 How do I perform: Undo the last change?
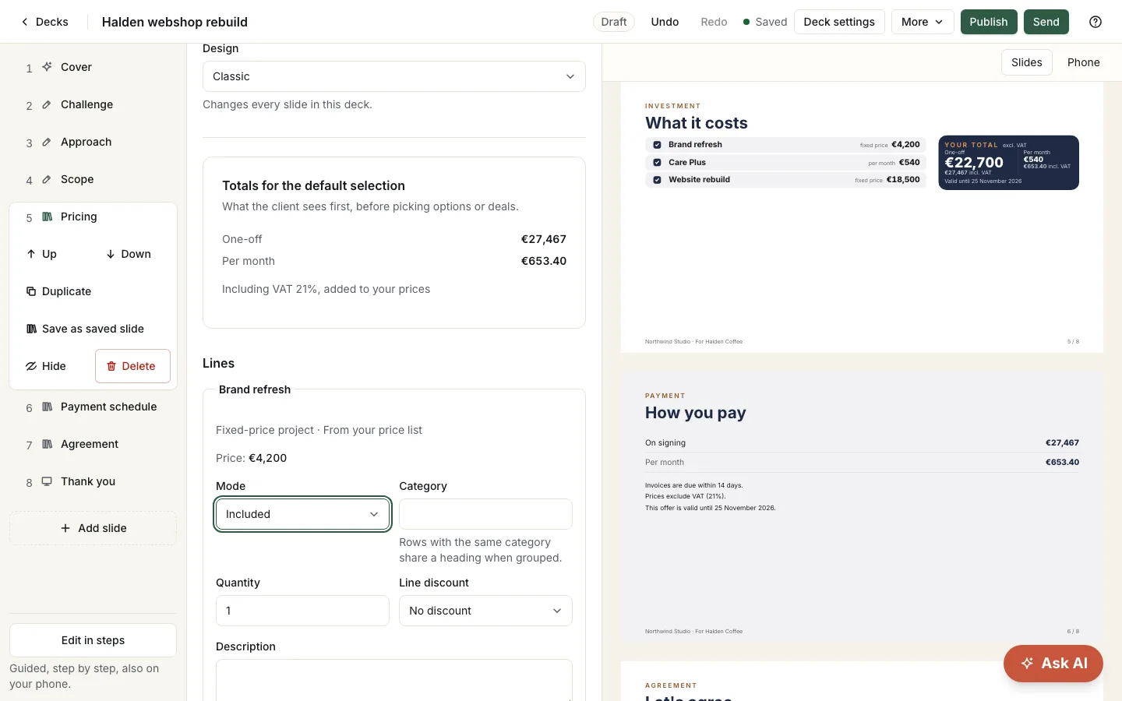(665, 22)
